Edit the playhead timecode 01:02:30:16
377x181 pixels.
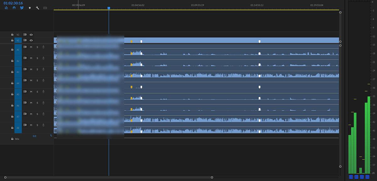(x=13, y=3)
